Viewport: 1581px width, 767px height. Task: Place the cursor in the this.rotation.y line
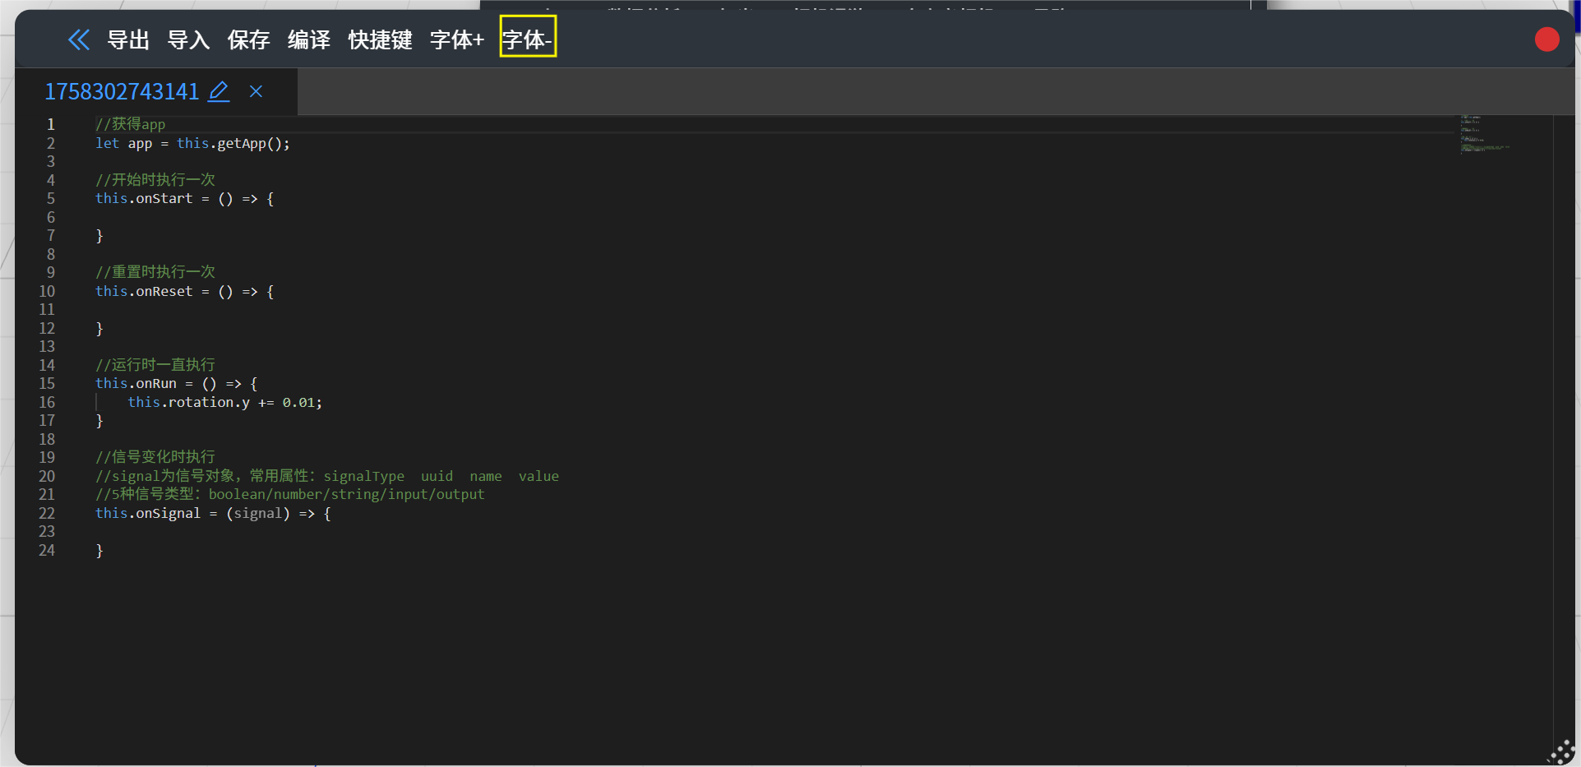(224, 402)
